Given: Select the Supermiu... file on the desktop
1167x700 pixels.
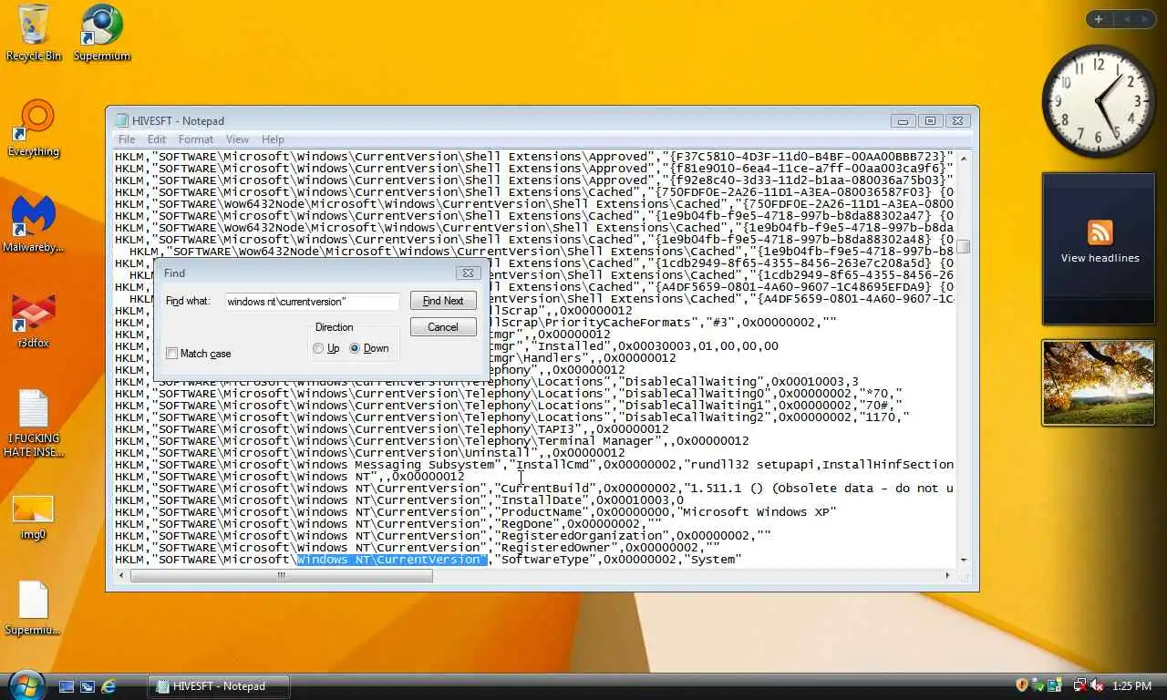Looking at the screenshot, I should pyautogui.click(x=34, y=608).
